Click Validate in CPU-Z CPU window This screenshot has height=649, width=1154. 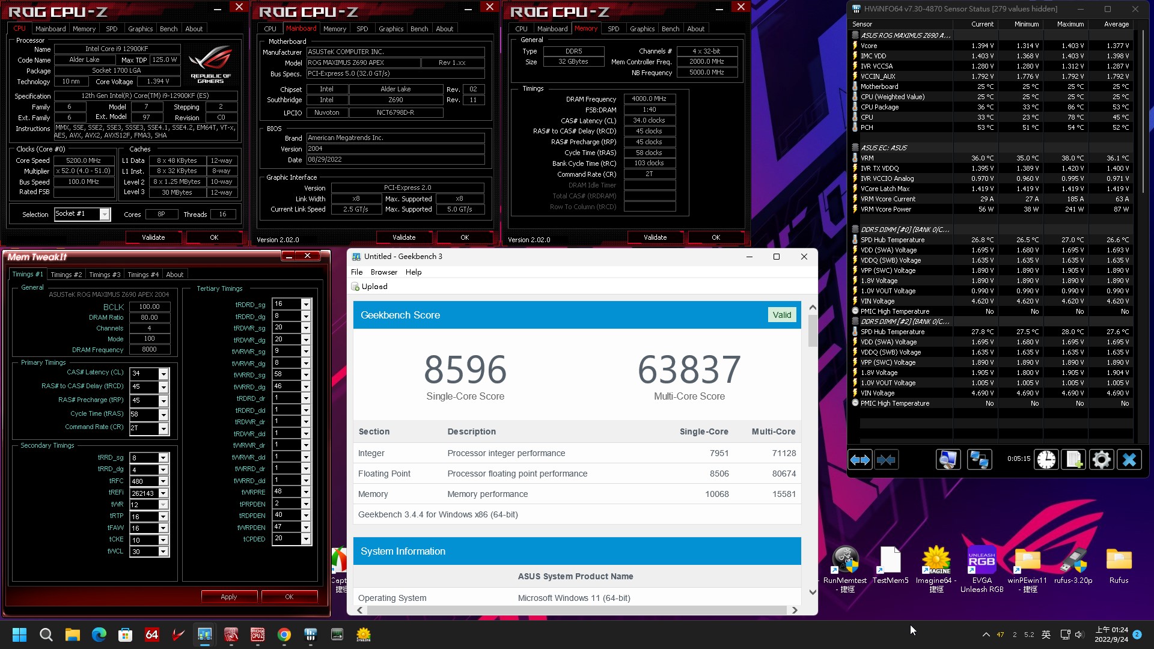pos(153,237)
